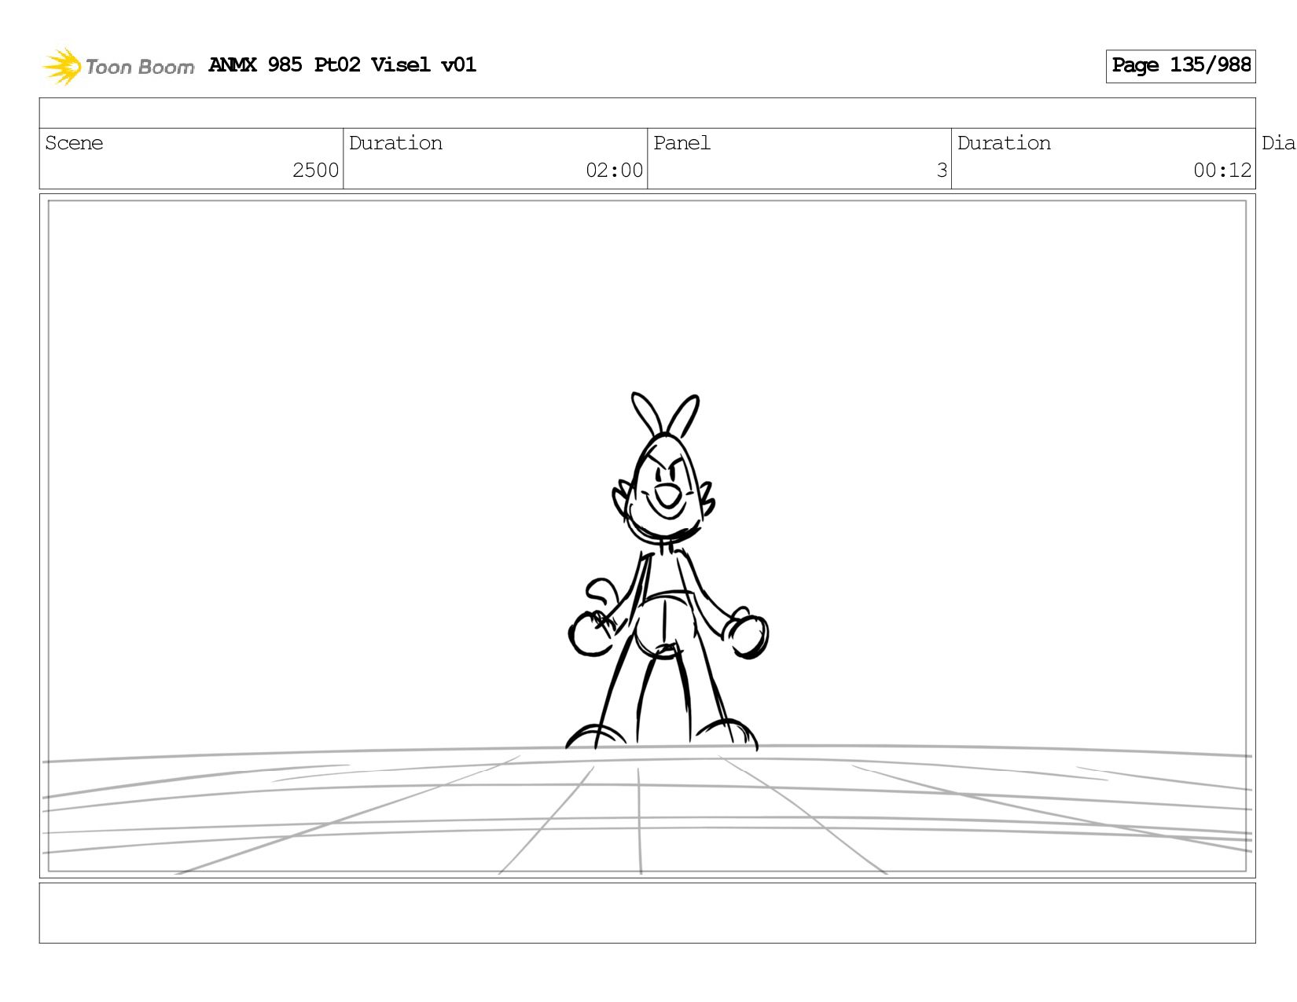Click the storyboard panel character drawing
This screenshot has width=1297, height=1002.
click(x=667, y=572)
